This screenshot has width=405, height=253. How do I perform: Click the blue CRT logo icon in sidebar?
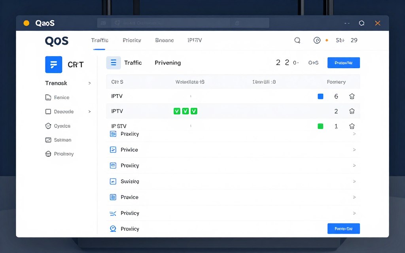tap(53, 64)
